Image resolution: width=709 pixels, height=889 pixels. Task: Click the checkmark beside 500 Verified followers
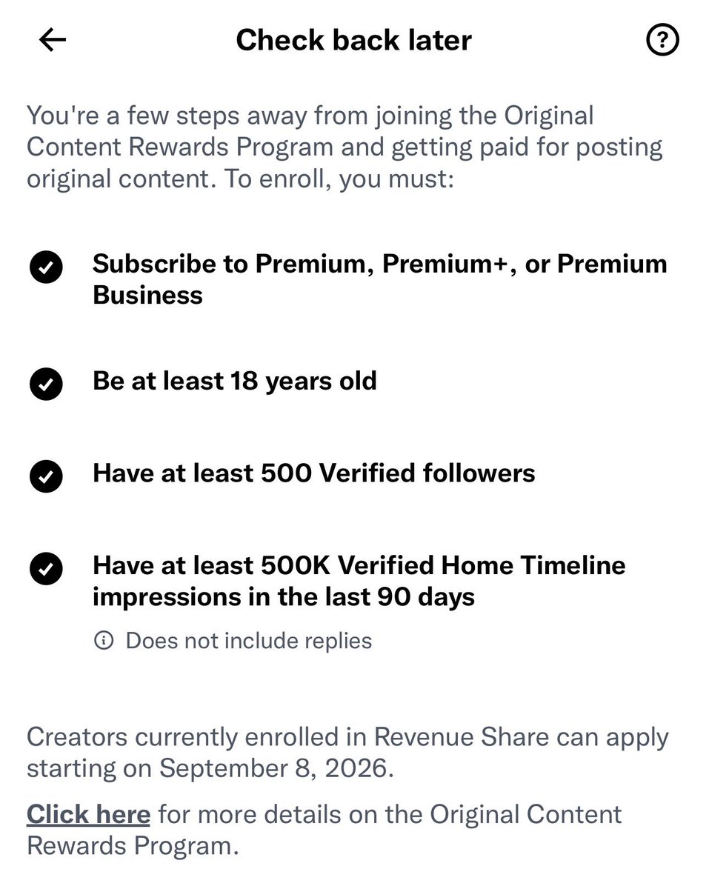[x=46, y=476]
